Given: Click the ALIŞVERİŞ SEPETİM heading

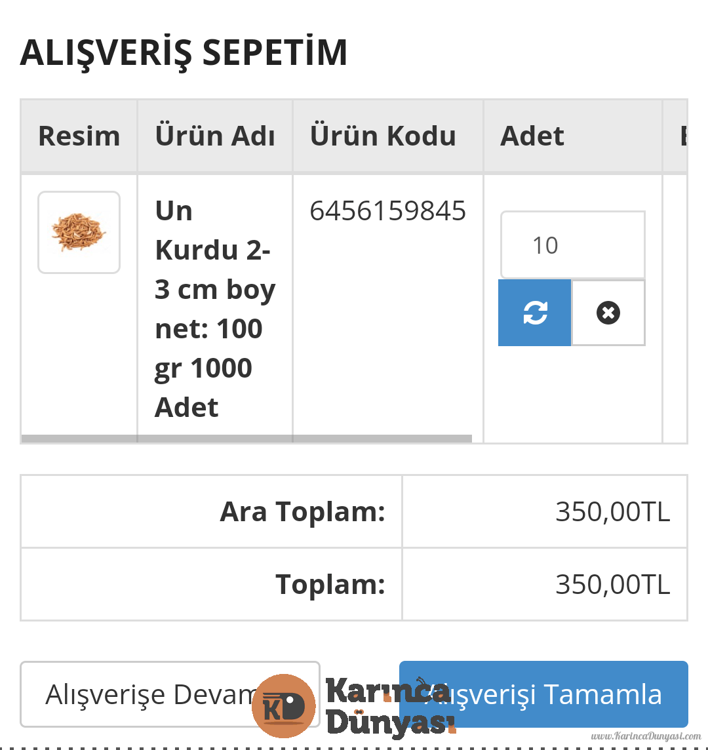Looking at the screenshot, I should (x=184, y=52).
